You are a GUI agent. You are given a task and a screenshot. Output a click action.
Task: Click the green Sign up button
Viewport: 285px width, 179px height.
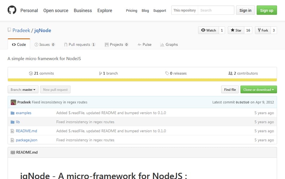point(266,10)
